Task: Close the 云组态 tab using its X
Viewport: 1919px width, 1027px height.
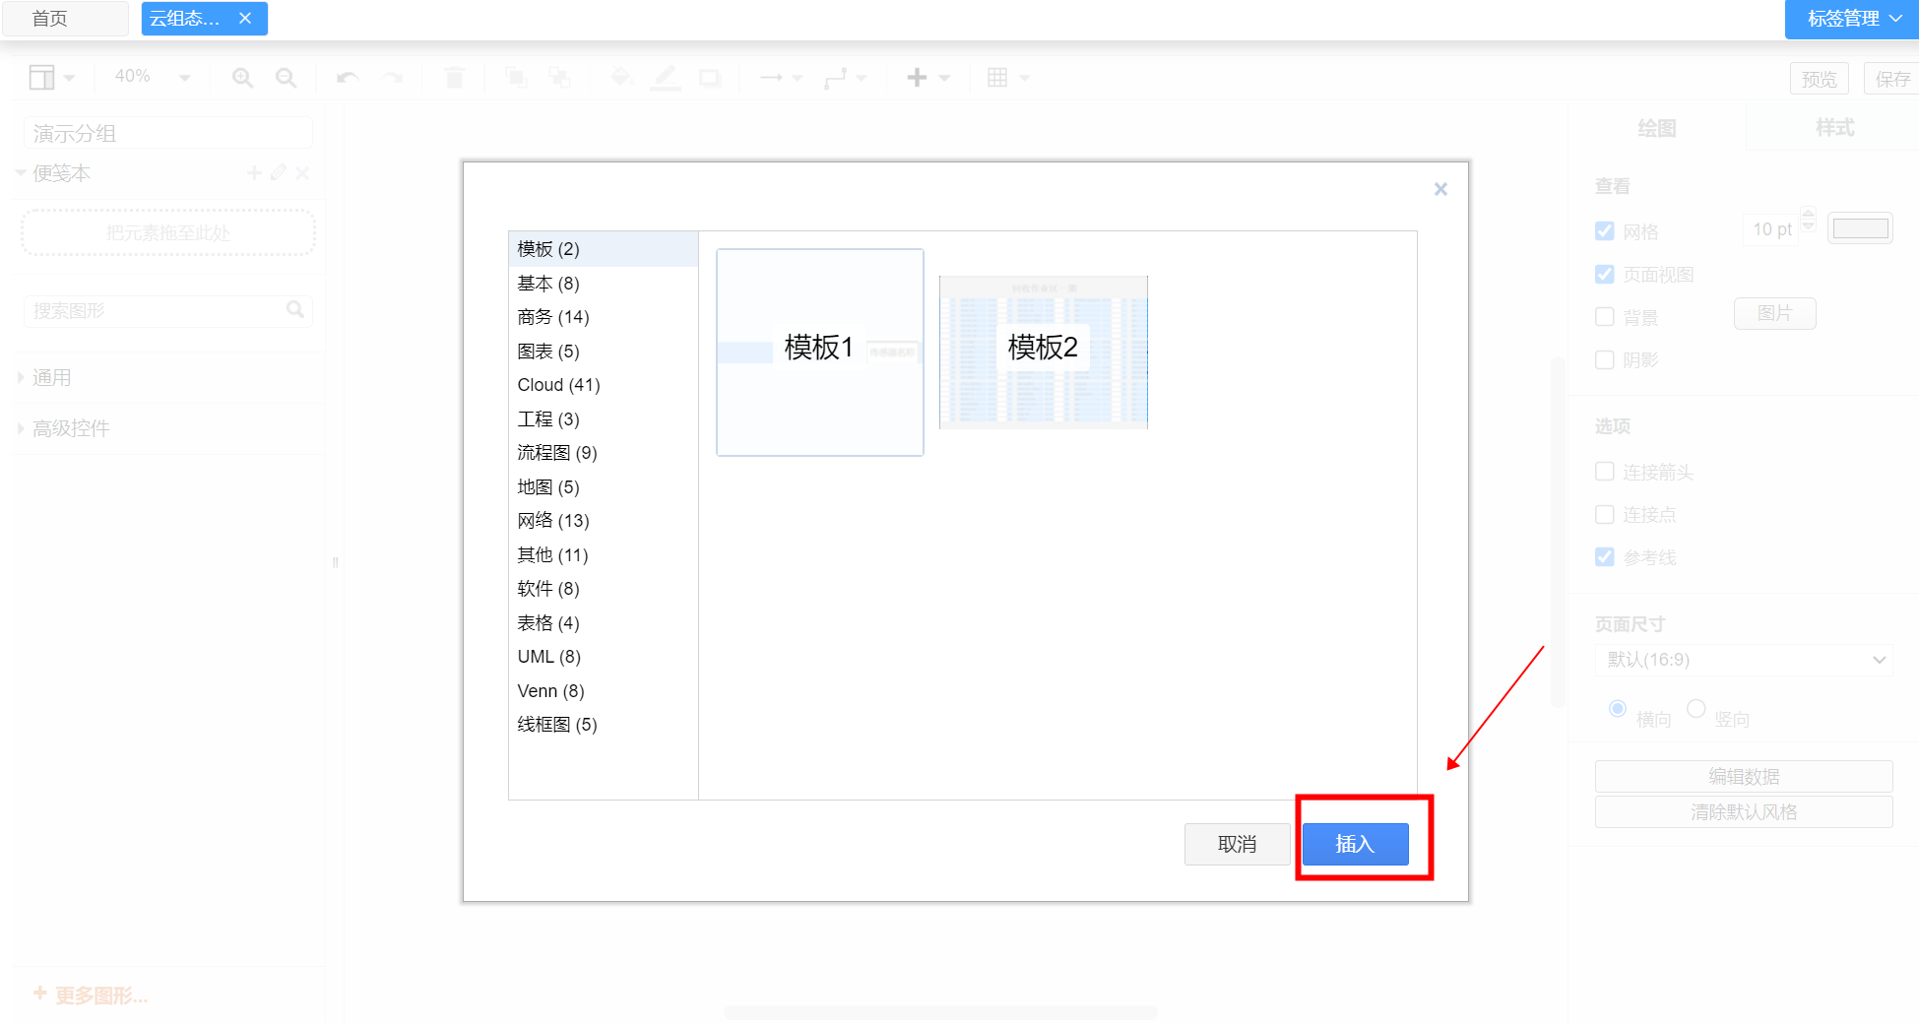Action: pos(245,19)
